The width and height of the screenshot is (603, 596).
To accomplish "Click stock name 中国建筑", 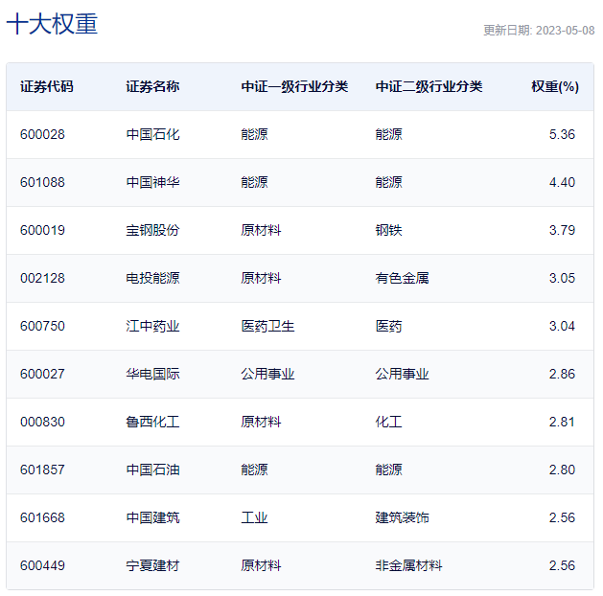I will point(152,517).
